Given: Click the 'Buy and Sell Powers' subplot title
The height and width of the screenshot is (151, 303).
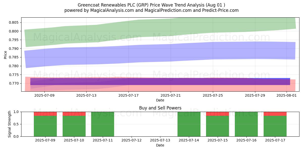Looking at the screenshot, I should [x=160, y=108].
